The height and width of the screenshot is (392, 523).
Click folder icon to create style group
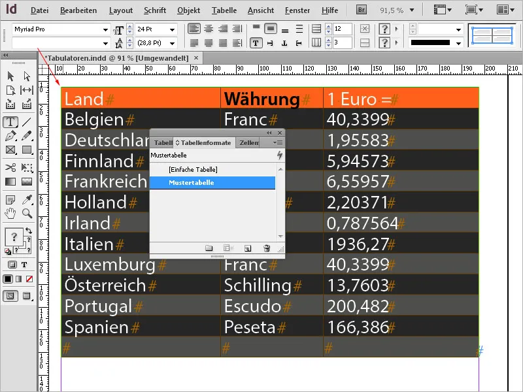point(209,248)
